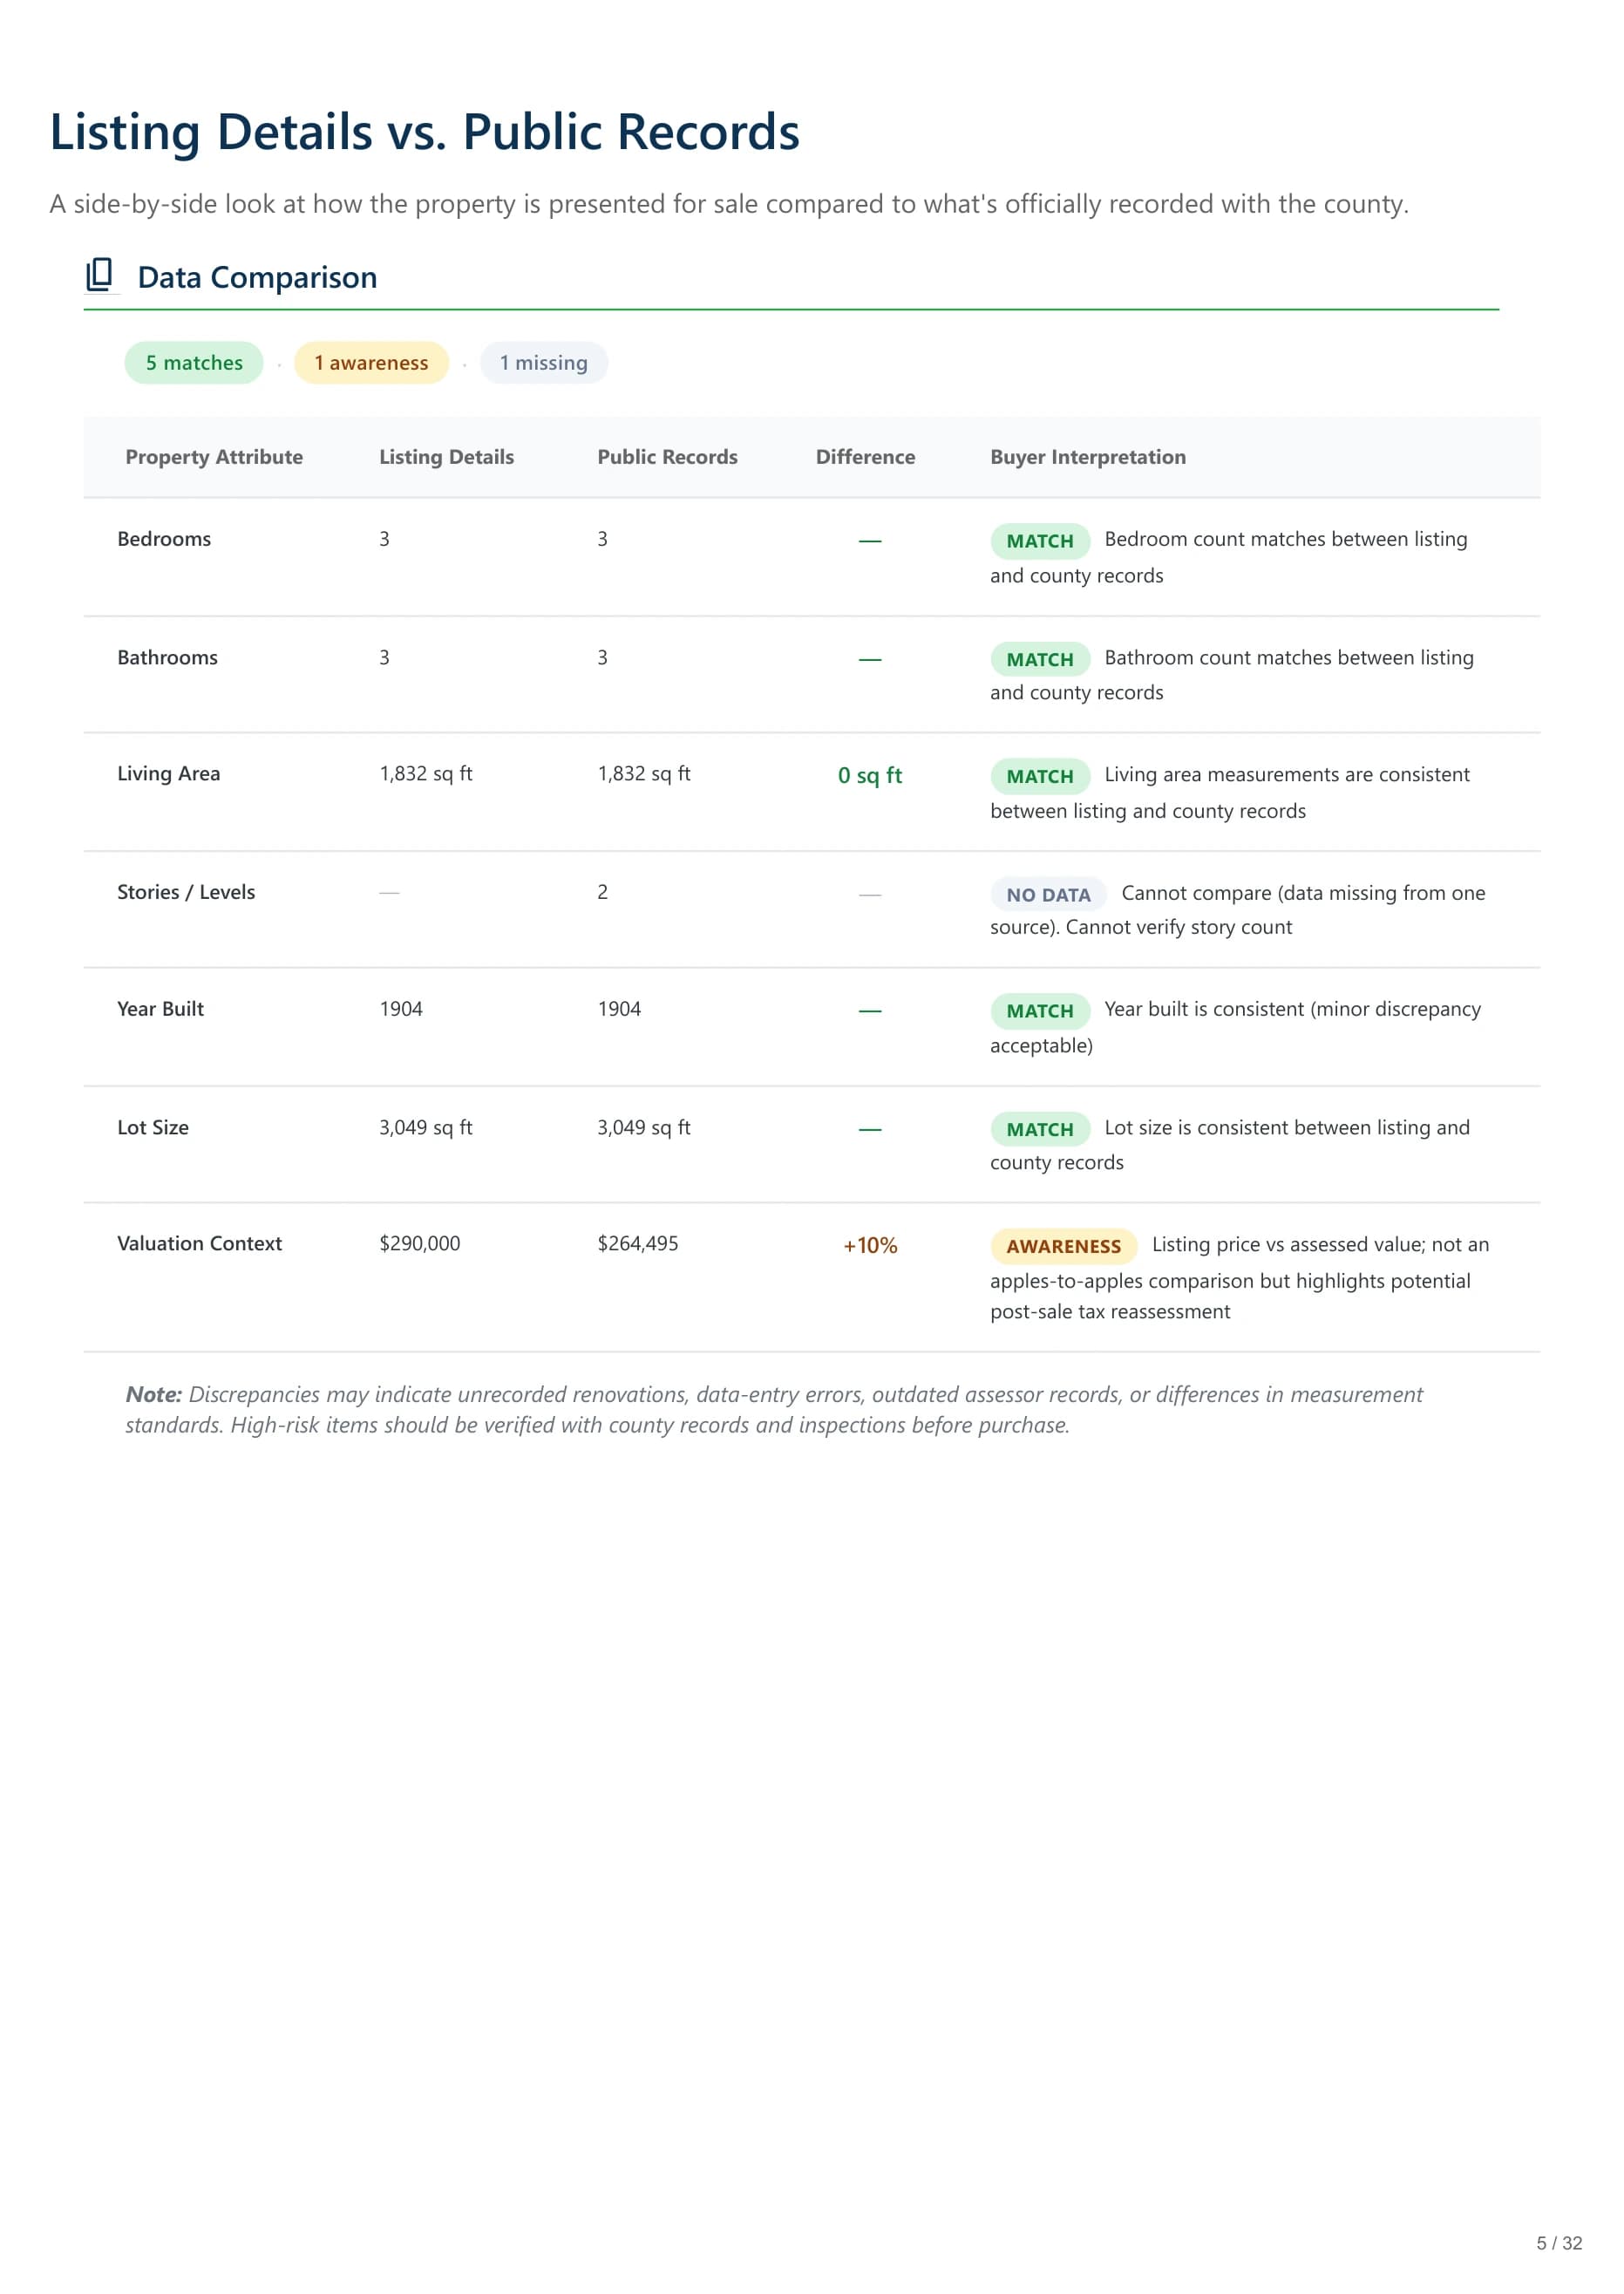Click the '+10%' difference value
The height and width of the screenshot is (2294, 1624).
(870, 1246)
